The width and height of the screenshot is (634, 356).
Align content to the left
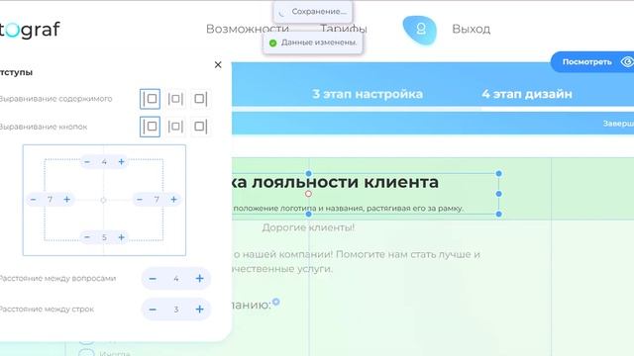(x=150, y=99)
